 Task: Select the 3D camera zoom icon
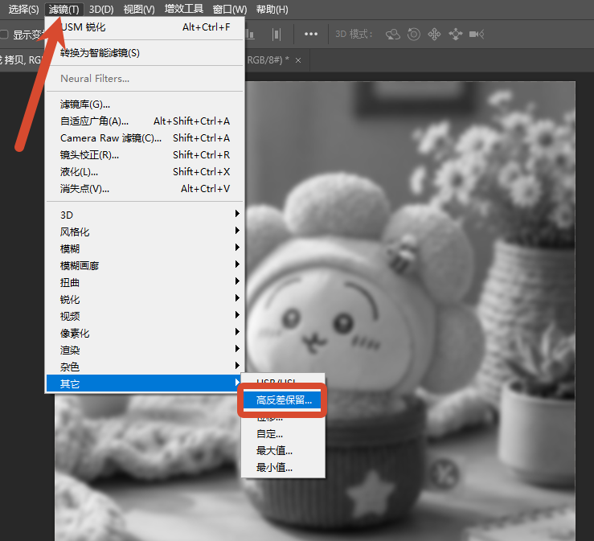[477, 35]
